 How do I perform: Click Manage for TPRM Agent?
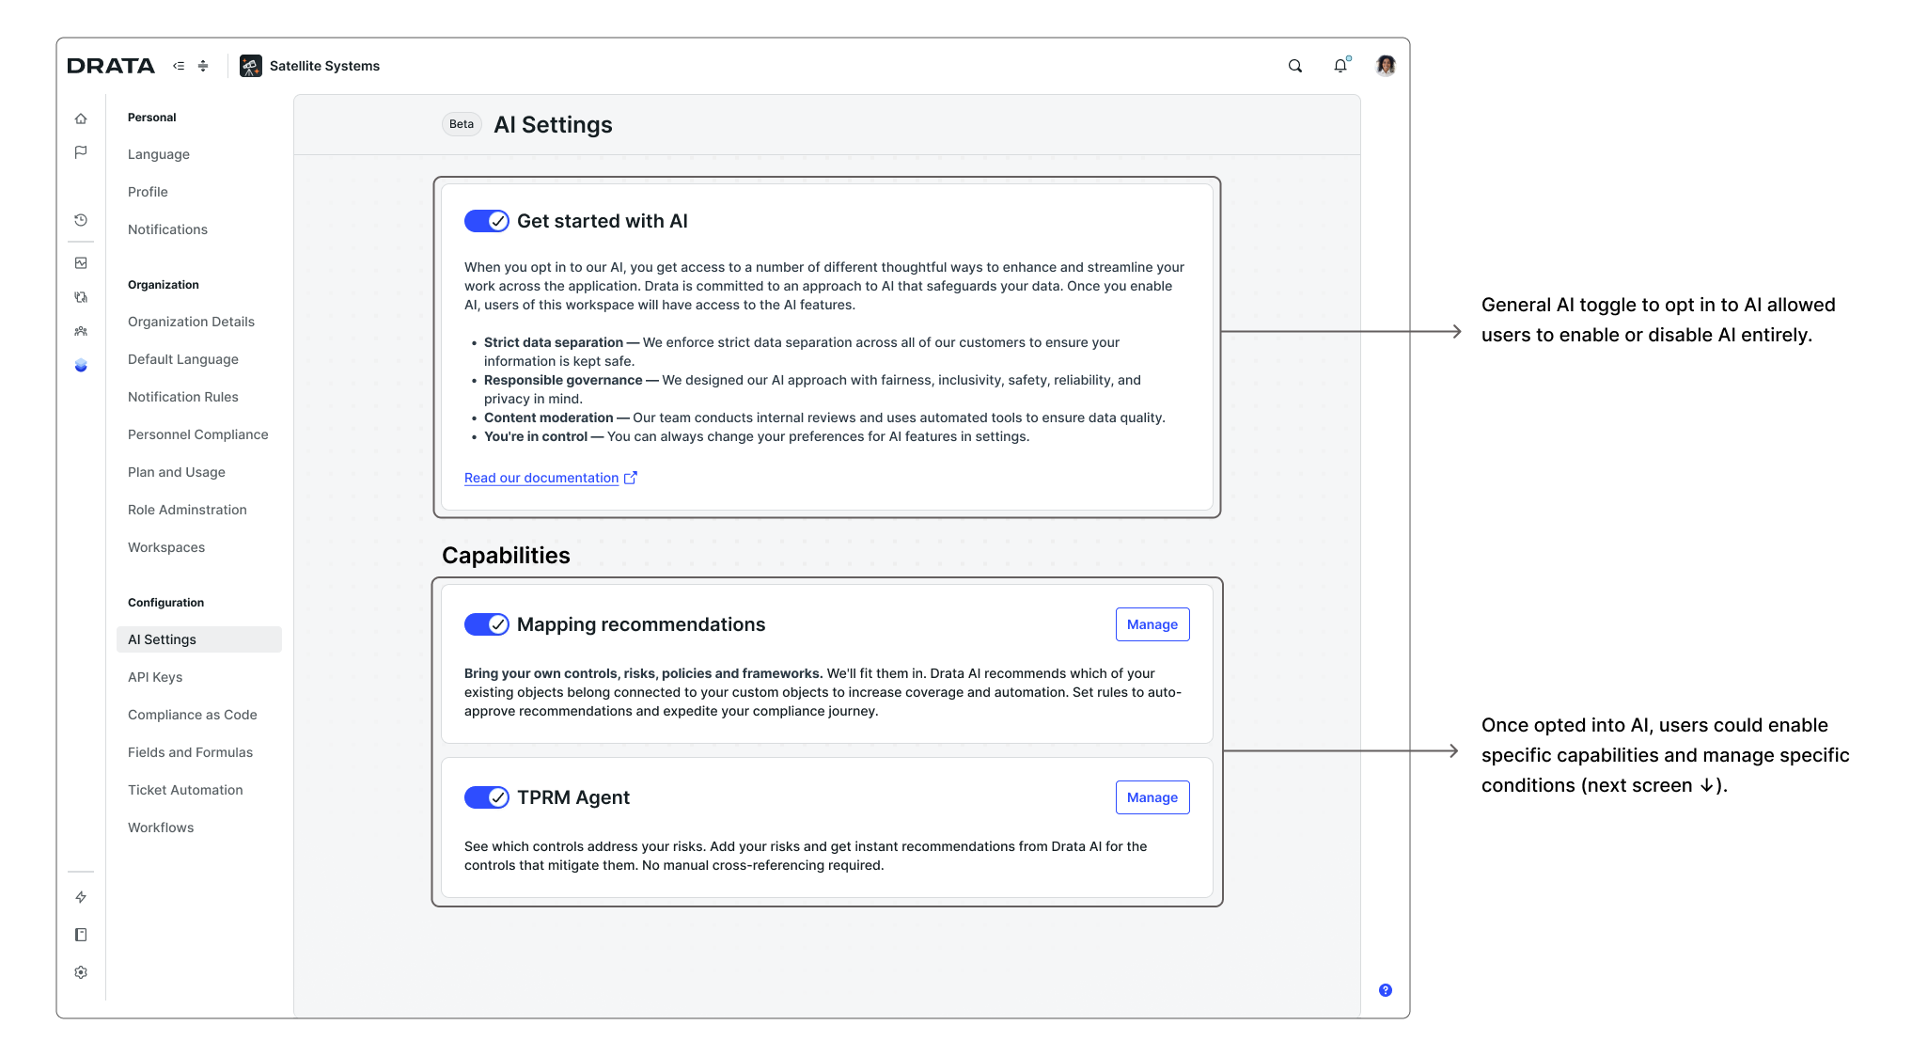coord(1152,797)
